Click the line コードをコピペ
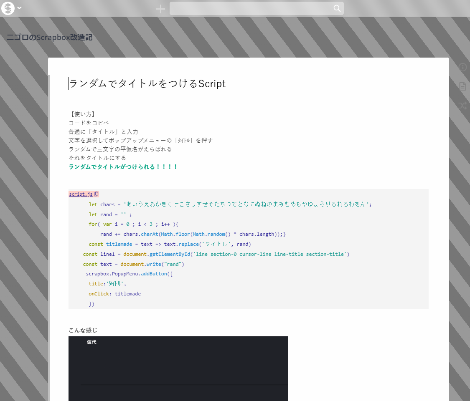 (x=89, y=123)
